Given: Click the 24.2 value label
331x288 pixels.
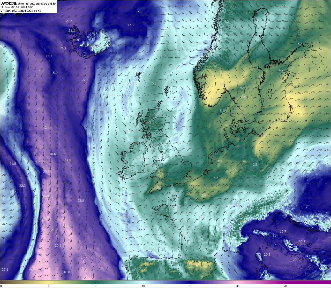Looking at the screenshot, I should click(40, 109).
